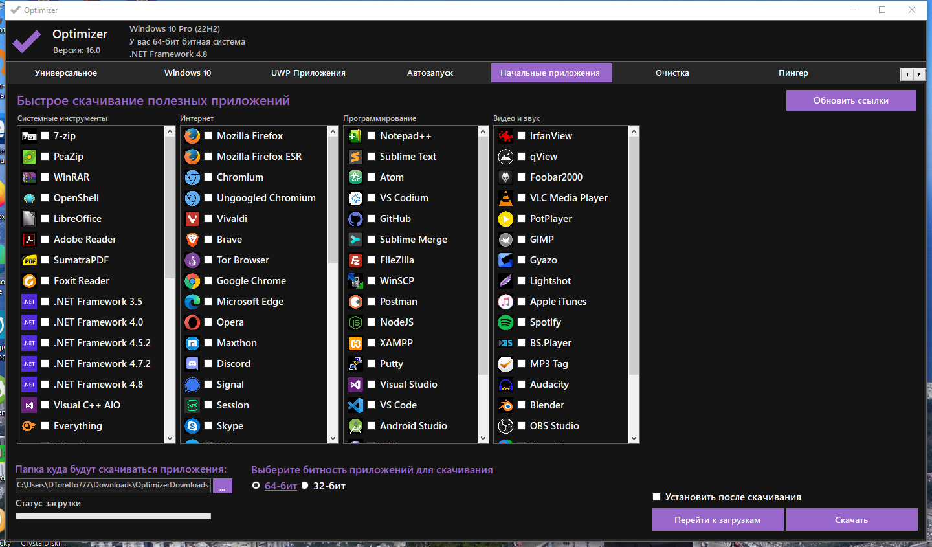Click the Apple iTunes icon

click(x=505, y=302)
